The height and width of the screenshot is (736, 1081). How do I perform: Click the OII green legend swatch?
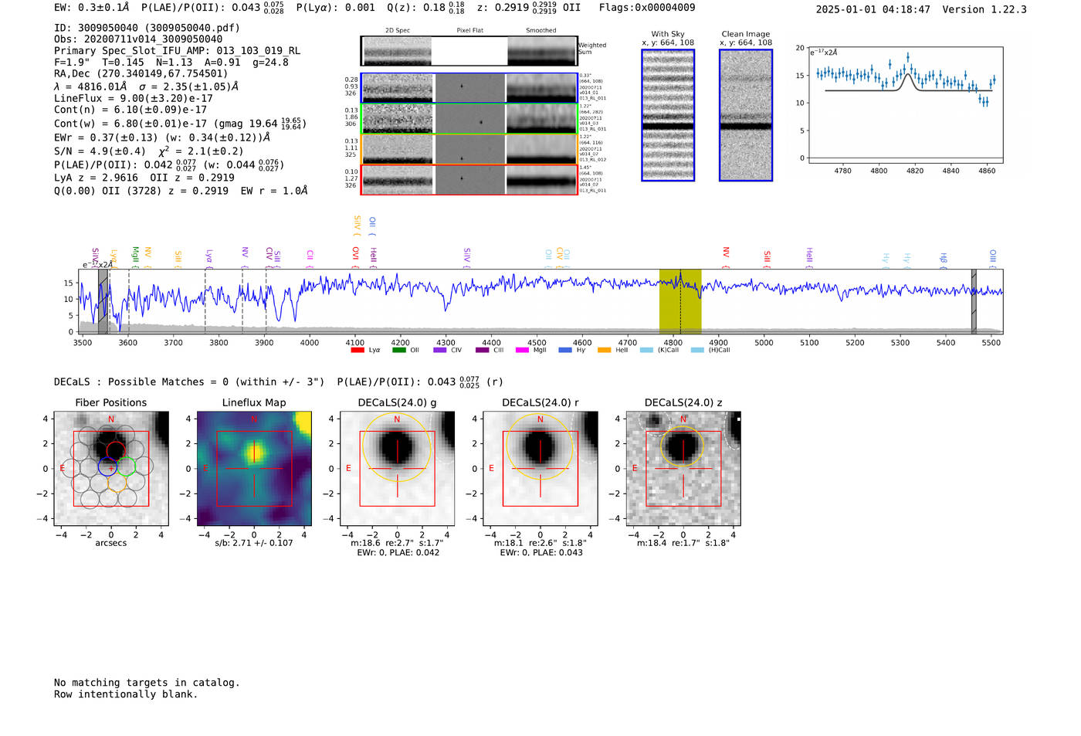(x=398, y=350)
